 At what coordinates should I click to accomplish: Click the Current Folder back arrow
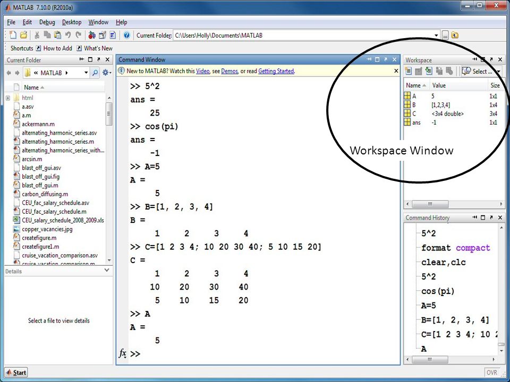tap(9, 73)
